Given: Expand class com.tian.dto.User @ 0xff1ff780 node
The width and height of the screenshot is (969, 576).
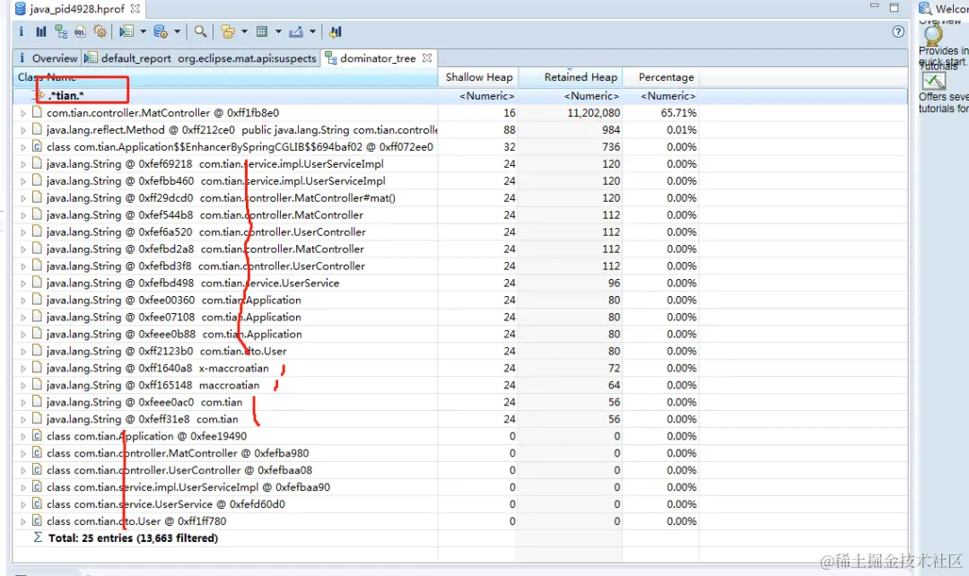Looking at the screenshot, I should (x=23, y=521).
